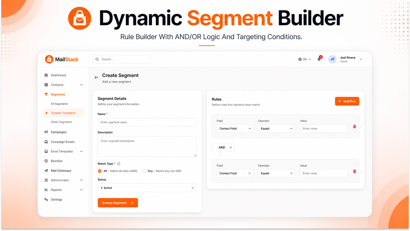This screenshot has height=231, width=410.
Task: Select All – Match all rules radio
Action: (x=100, y=171)
